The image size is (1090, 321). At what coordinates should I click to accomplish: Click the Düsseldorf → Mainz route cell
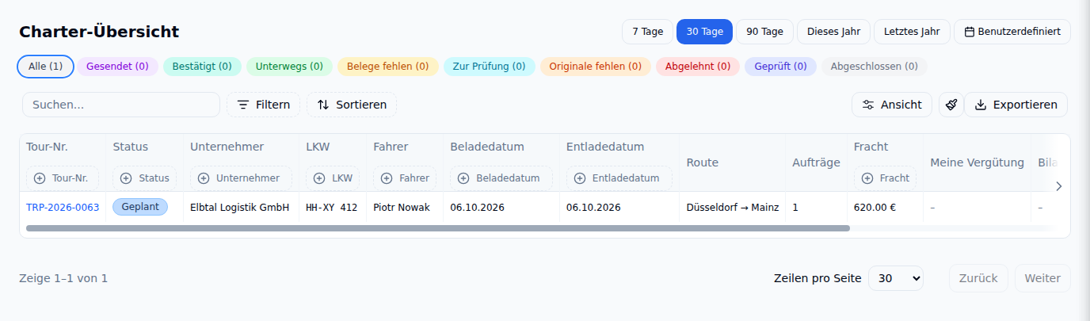coord(733,208)
